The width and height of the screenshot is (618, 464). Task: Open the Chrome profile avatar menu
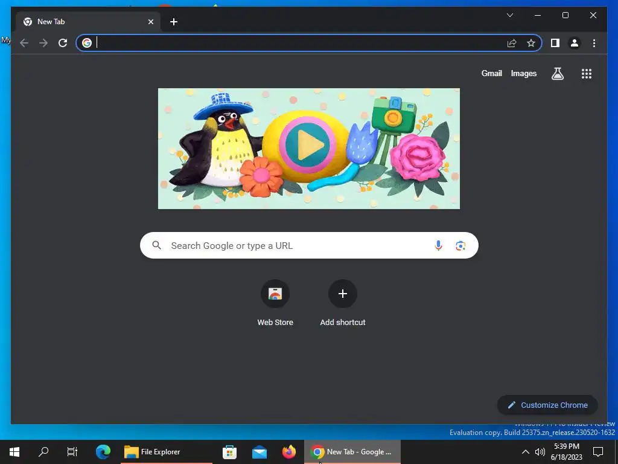(x=575, y=43)
